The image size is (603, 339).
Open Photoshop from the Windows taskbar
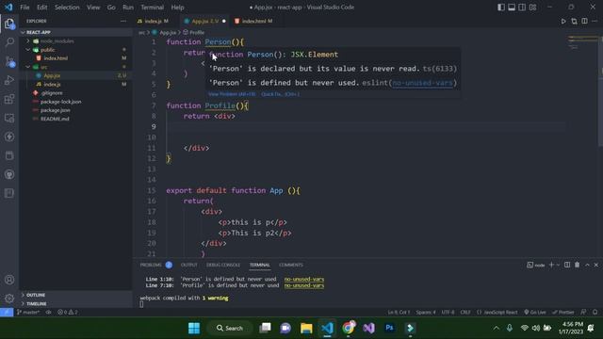(389, 328)
